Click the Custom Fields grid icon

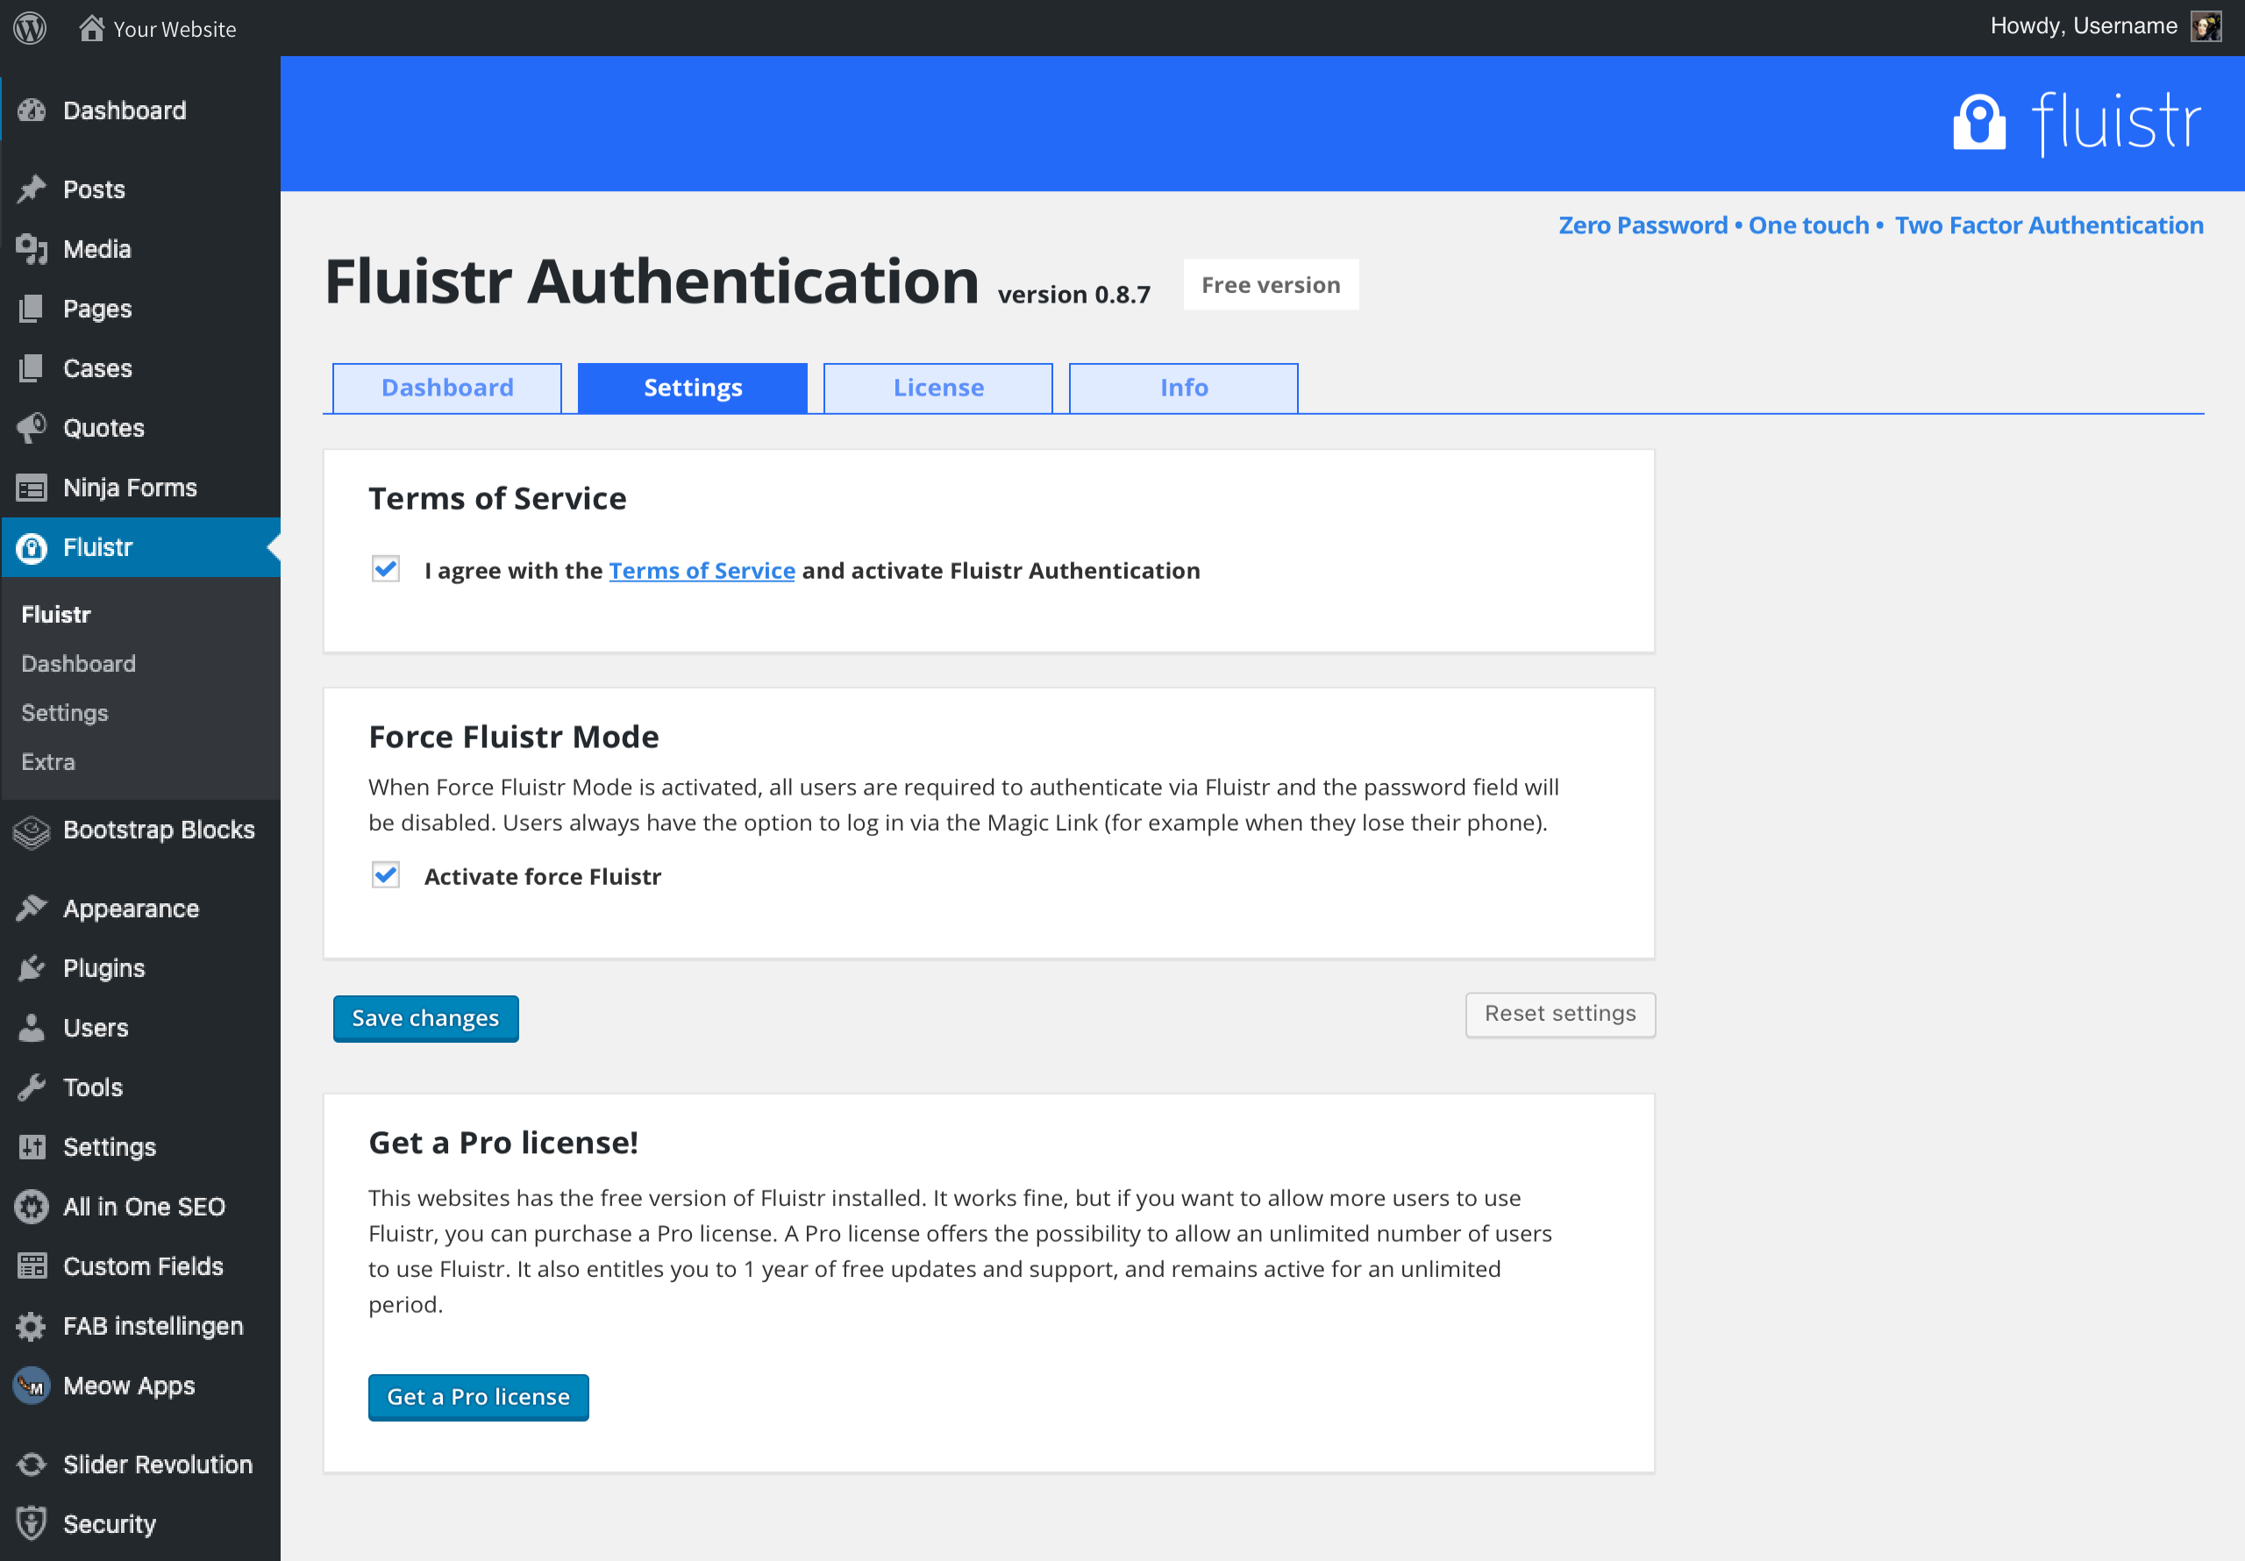[x=32, y=1267]
